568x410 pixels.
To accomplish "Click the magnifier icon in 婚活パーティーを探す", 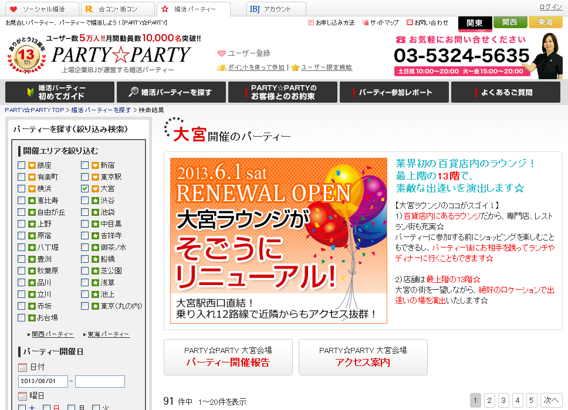I will tap(133, 92).
